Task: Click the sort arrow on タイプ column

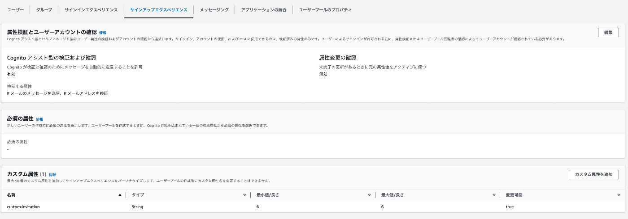Action: click(244, 195)
